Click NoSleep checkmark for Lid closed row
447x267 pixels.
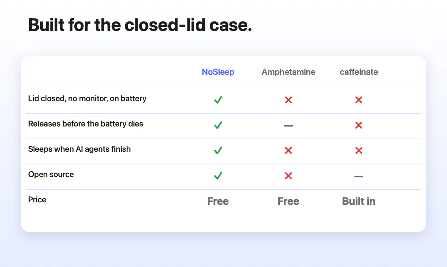pyautogui.click(x=218, y=100)
